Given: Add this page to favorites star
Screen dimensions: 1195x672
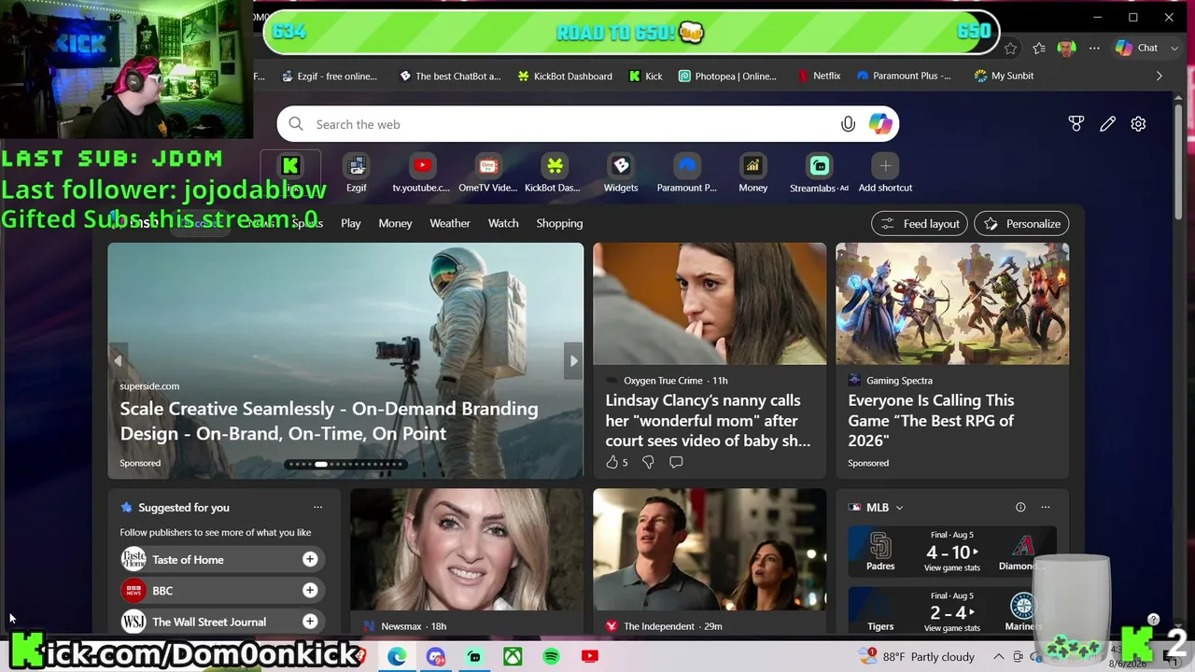Looking at the screenshot, I should (x=1010, y=48).
